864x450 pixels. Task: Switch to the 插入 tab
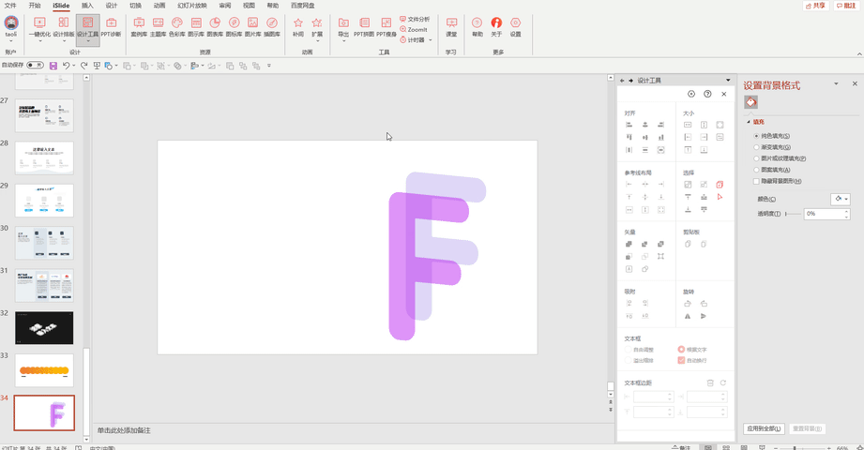pyautogui.click(x=87, y=6)
